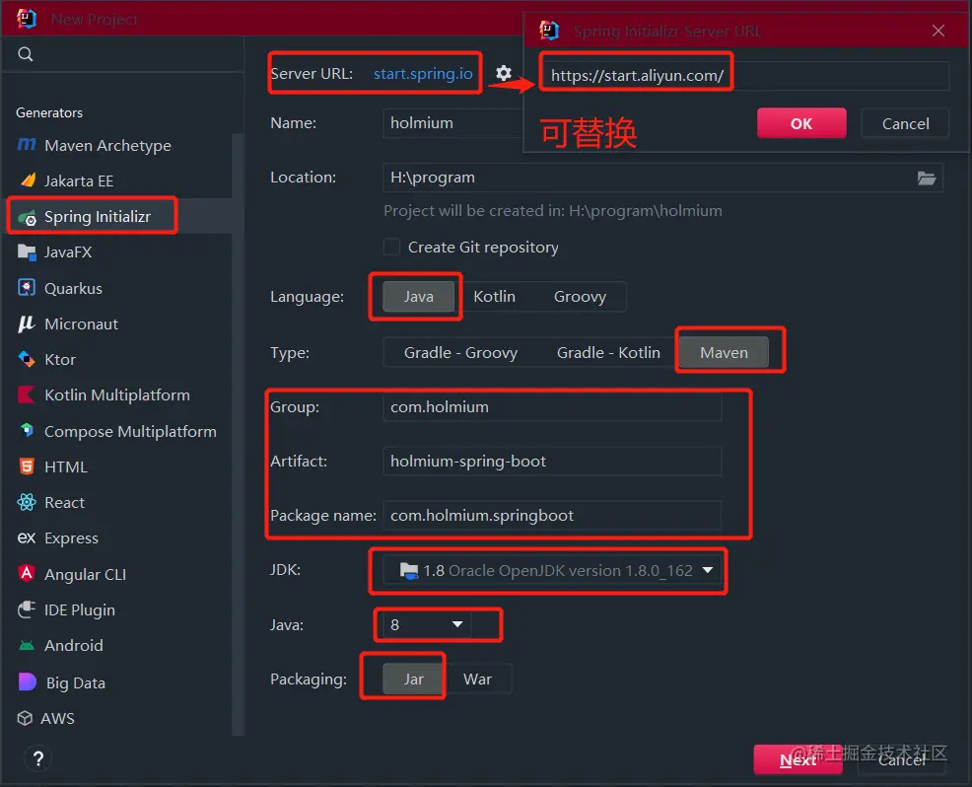This screenshot has height=787, width=972.
Task: Cancel the Server URL dialog
Action: coord(905,123)
